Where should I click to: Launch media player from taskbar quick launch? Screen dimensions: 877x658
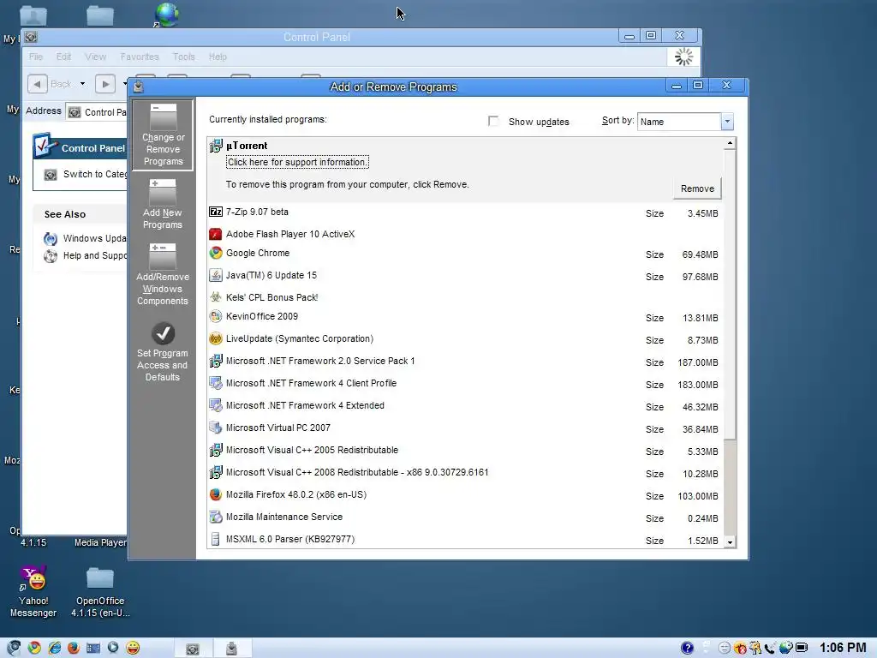(x=113, y=648)
